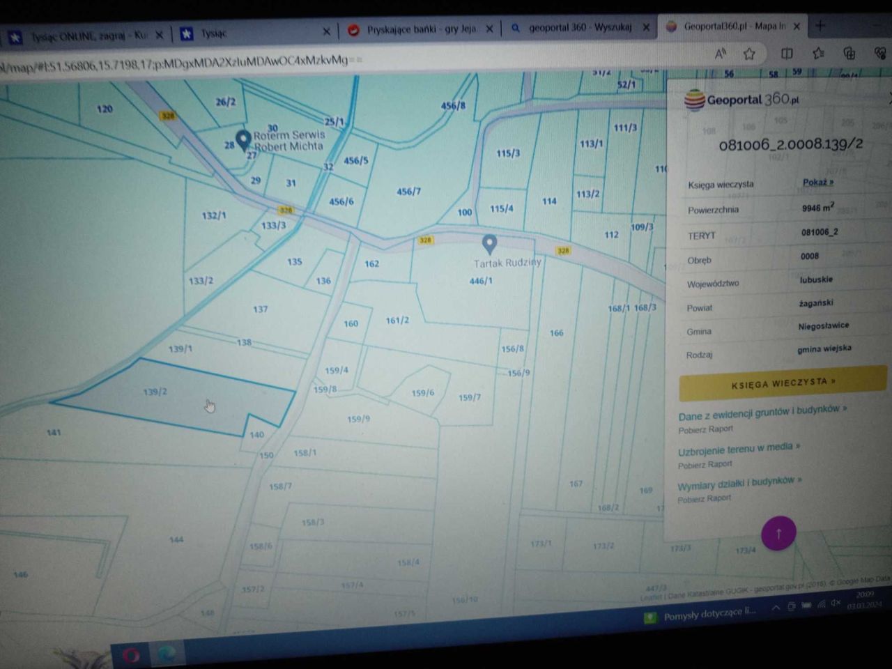
Task: Switch to Pryskające bańki - gry tab
Action: click(420, 30)
